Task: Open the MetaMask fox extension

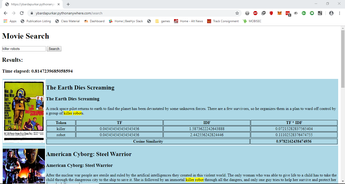Action: click(280, 13)
